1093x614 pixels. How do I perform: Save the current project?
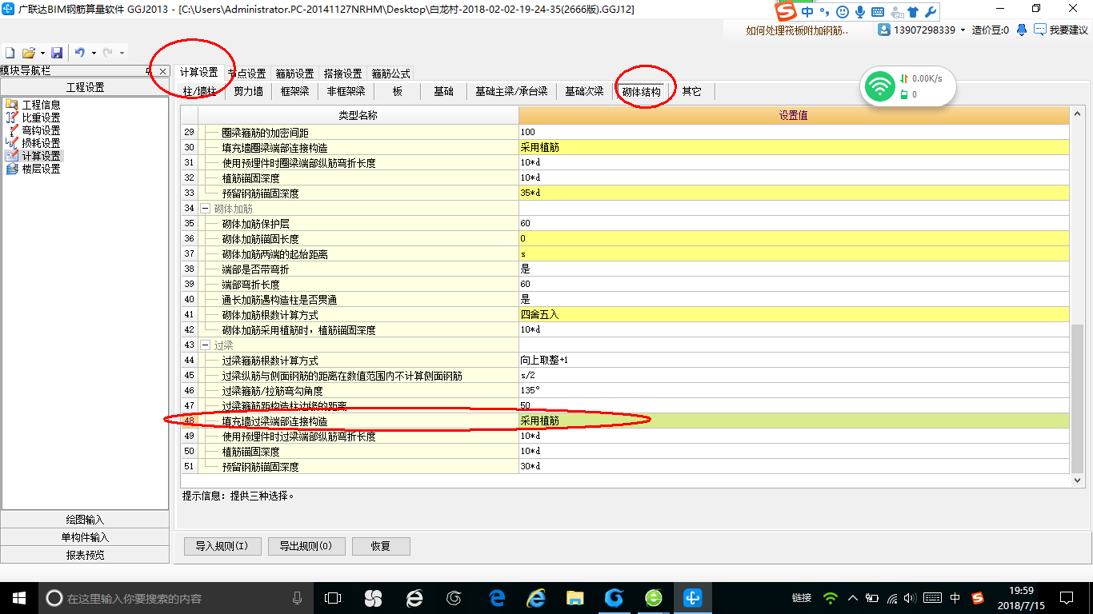[57, 53]
